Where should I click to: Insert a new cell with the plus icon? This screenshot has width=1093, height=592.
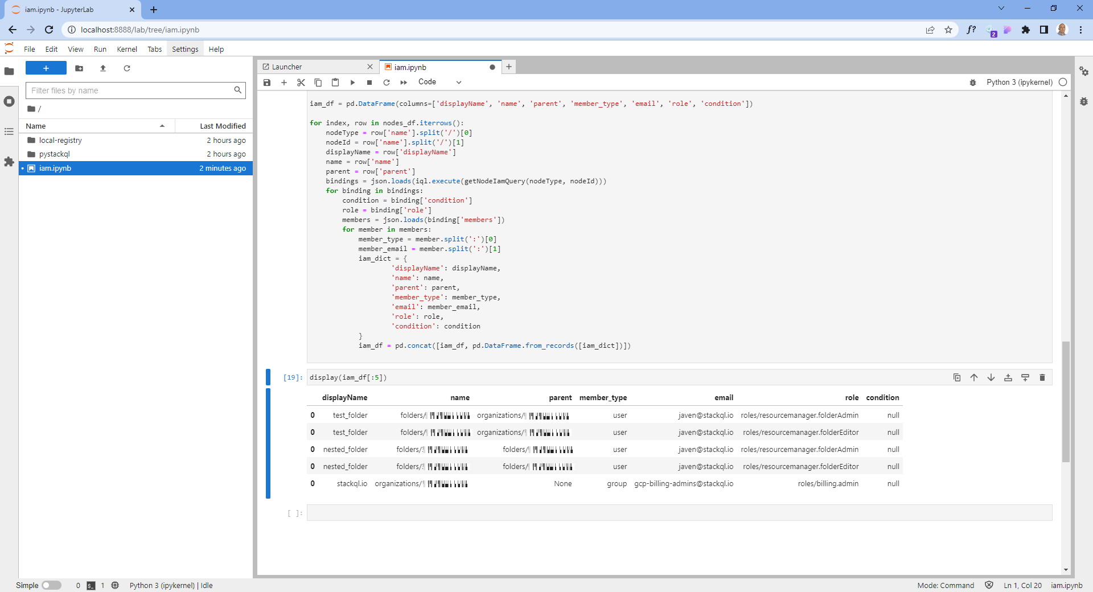pyautogui.click(x=284, y=83)
